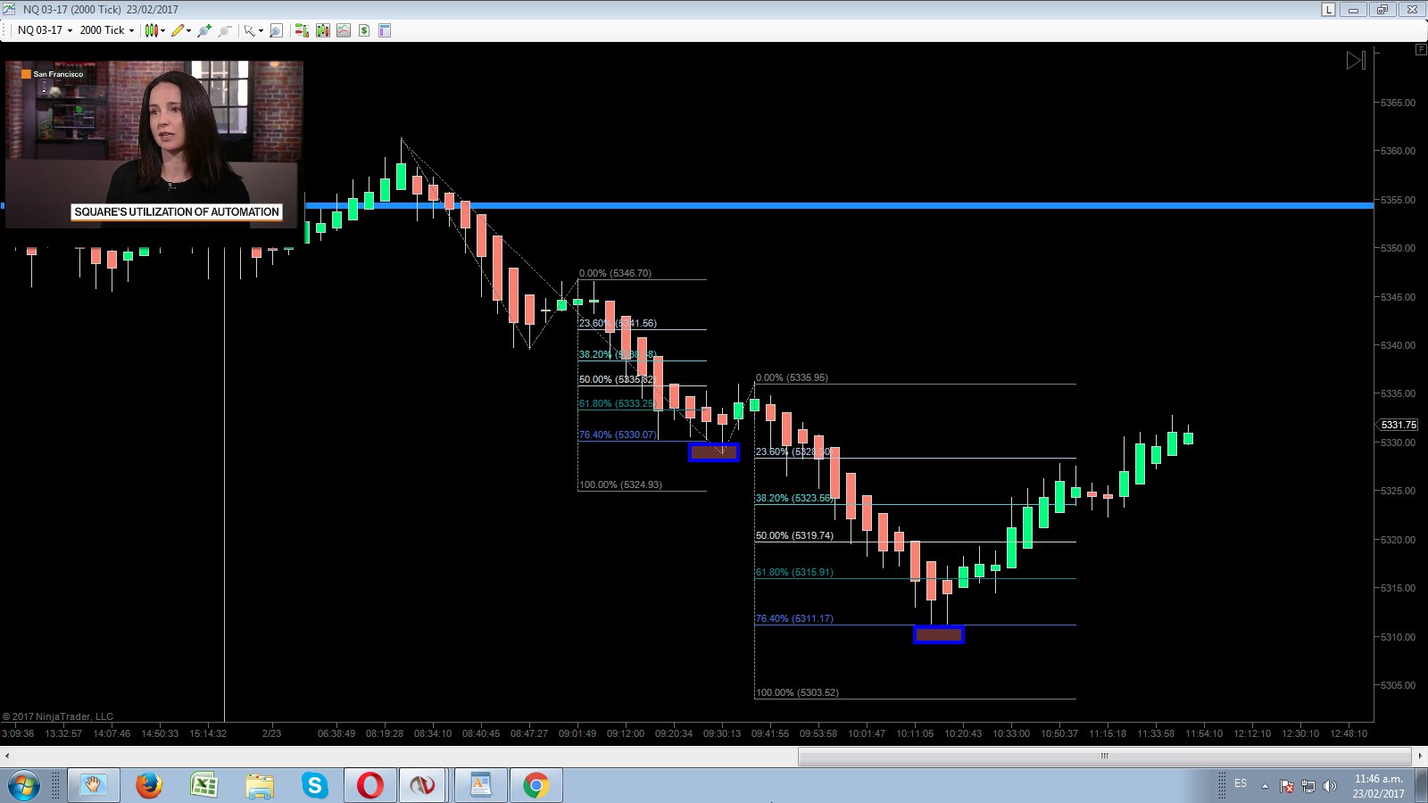
Task: Click the 0.00% (5335.95) Fibonacci label
Action: coord(792,377)
